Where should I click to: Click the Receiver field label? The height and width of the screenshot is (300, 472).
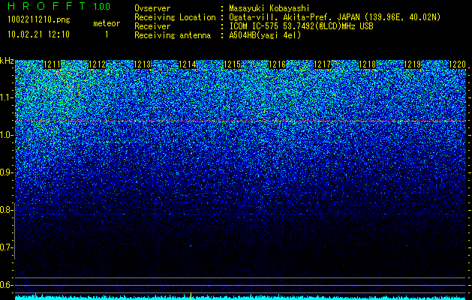(x=152, y=26)
